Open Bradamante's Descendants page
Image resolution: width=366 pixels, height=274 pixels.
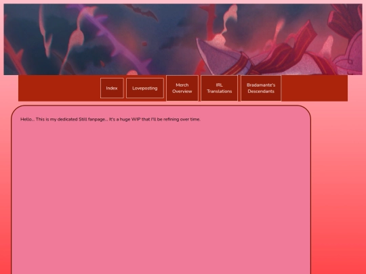261,88
